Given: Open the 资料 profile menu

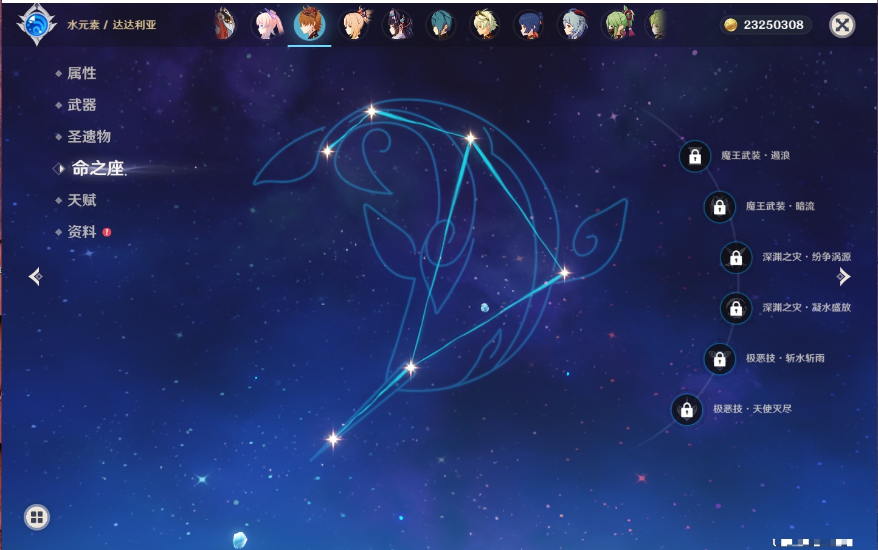Looking at the screenshot, I should tap(81, 232).
